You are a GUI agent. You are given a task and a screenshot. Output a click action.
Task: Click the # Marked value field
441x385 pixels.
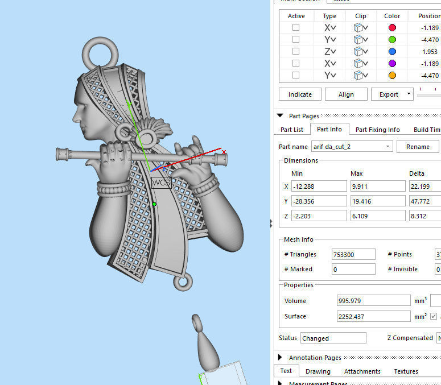click(x=353, y=269)
